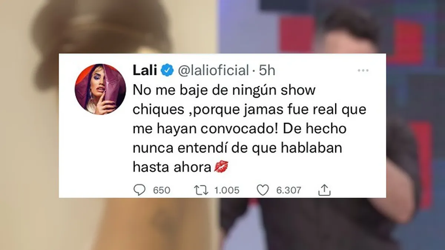Click the 6.307 likes count

pos(289,190)
